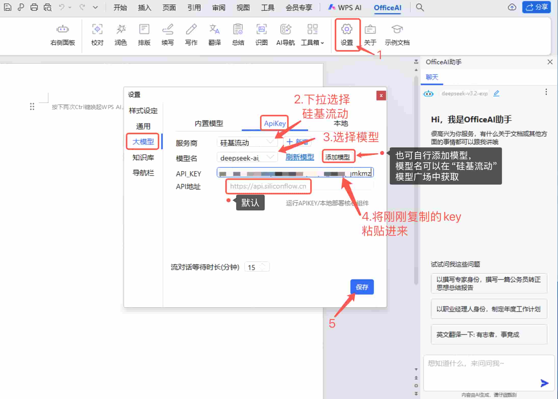Launch the 识图 image recognition tool
The width and height of the screenshot is (558, 399).
(x=261, y=34)
